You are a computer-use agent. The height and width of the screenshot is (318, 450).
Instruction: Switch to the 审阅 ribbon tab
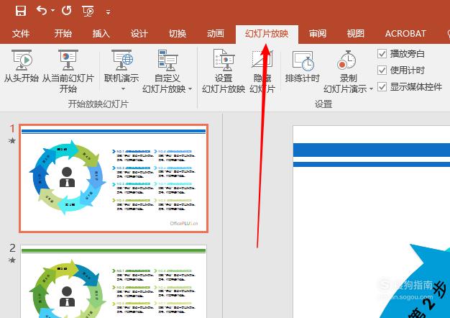(x=318, y=34)
